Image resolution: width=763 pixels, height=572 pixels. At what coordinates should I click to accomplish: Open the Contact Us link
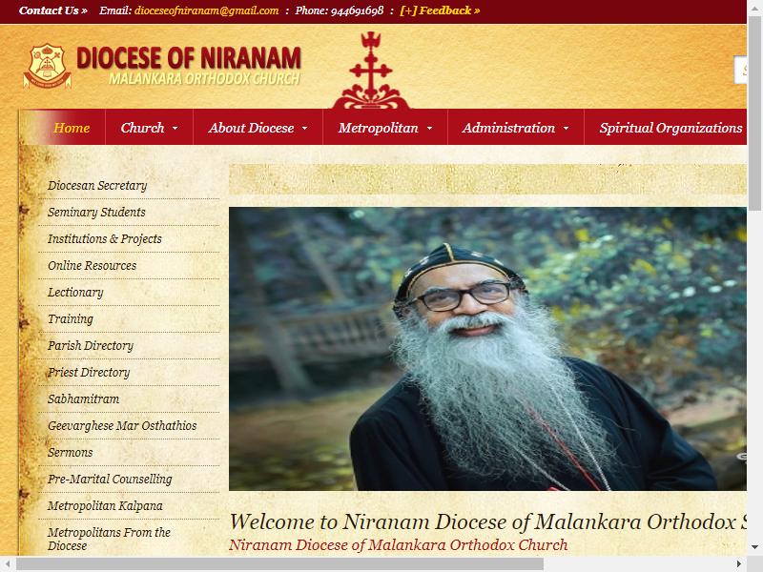point(53,10)
